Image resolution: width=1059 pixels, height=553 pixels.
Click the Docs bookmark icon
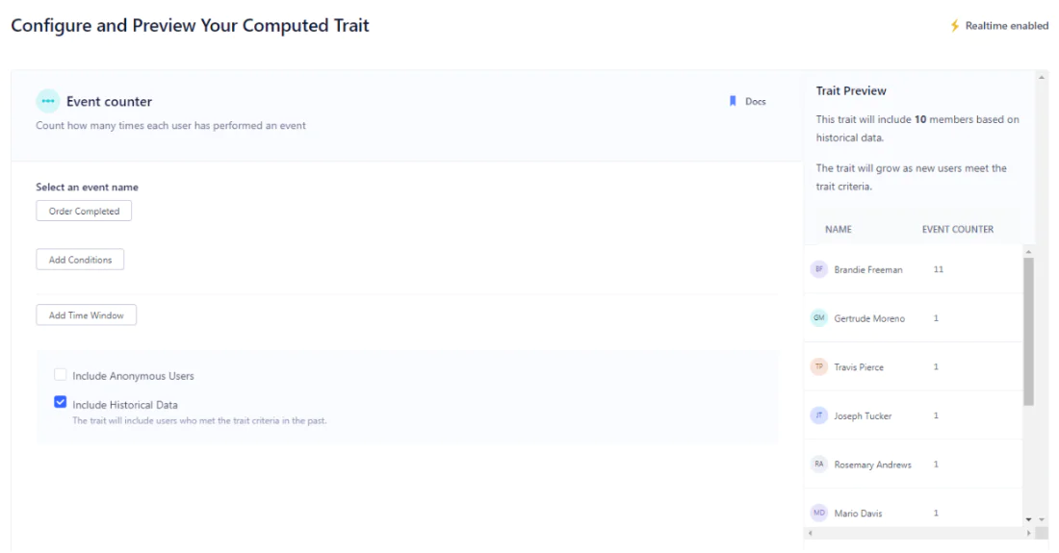(x=733, y=101)
